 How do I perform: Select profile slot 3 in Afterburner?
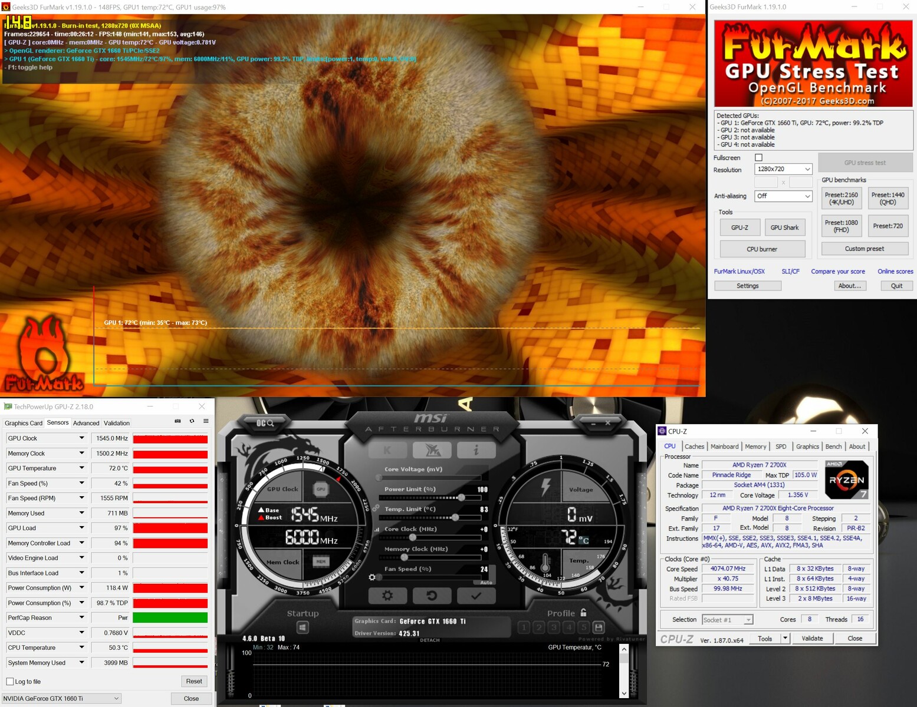tap(554, 627)
